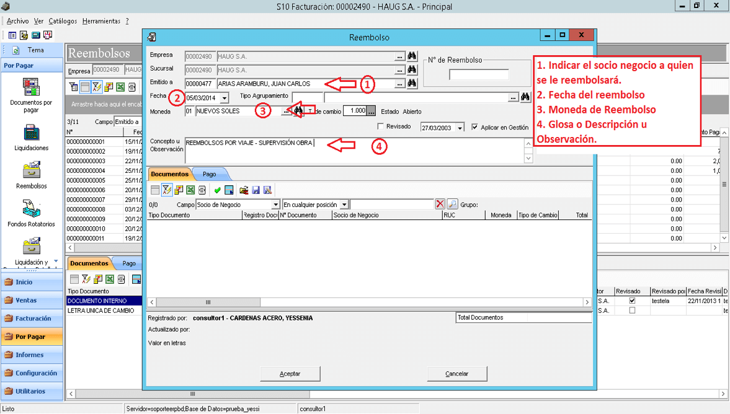This screenshot has width=730, height=414.
Task: Open the En cualquier posición dropdown
Action: click(344, 205)
